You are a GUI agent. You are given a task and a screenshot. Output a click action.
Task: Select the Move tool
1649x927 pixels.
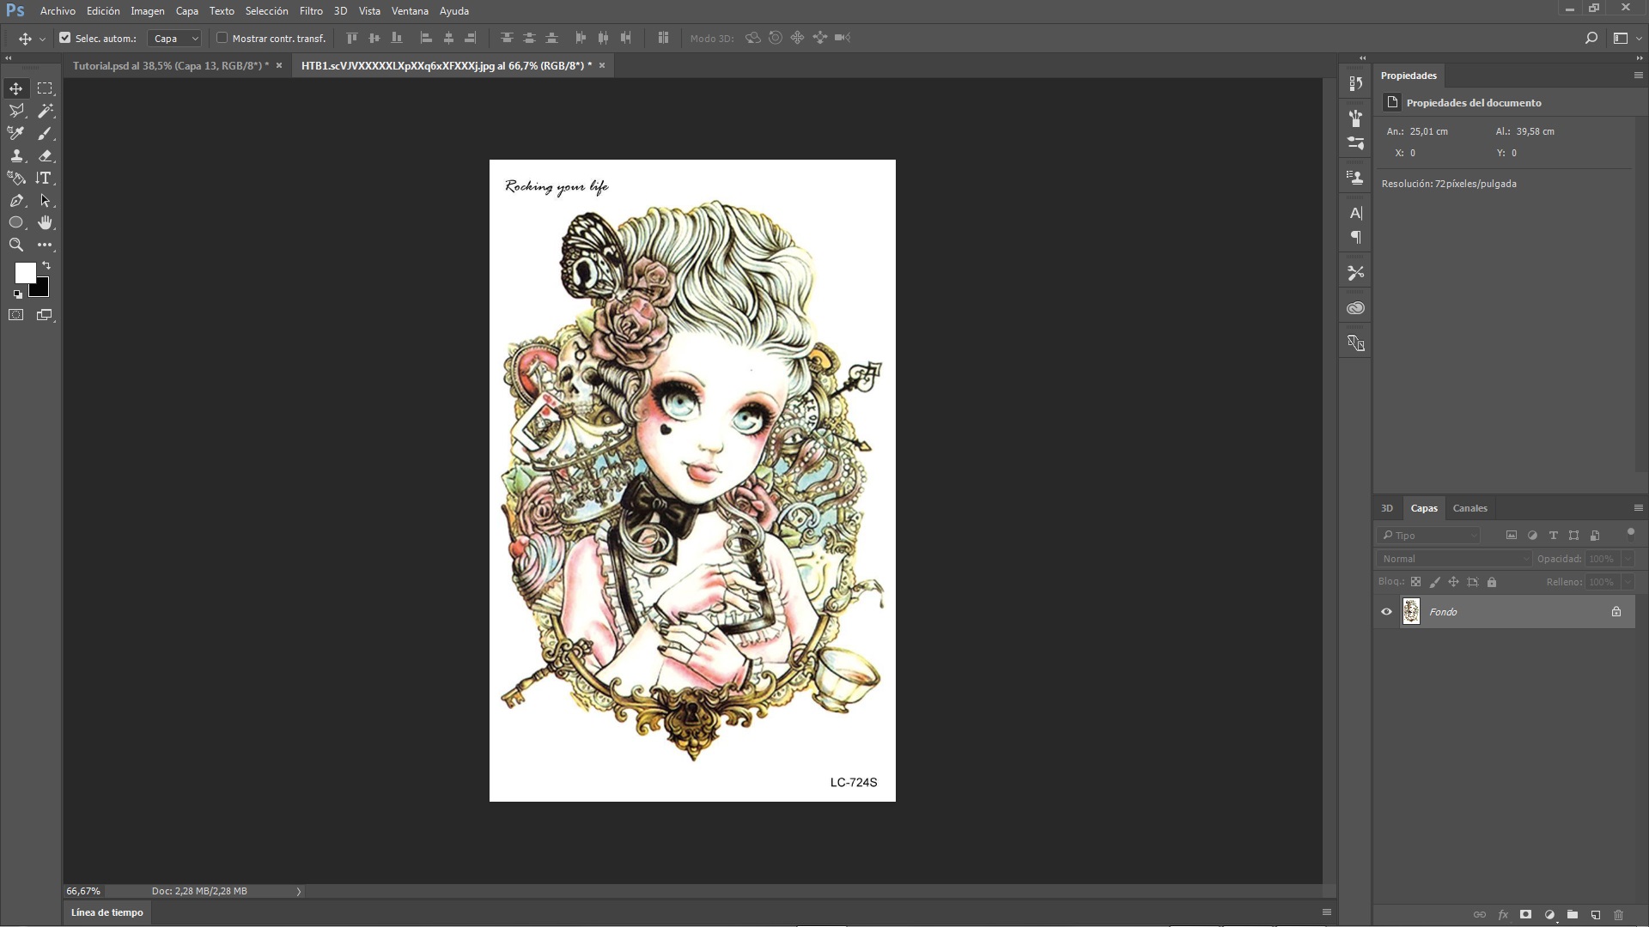coord(16,88)
